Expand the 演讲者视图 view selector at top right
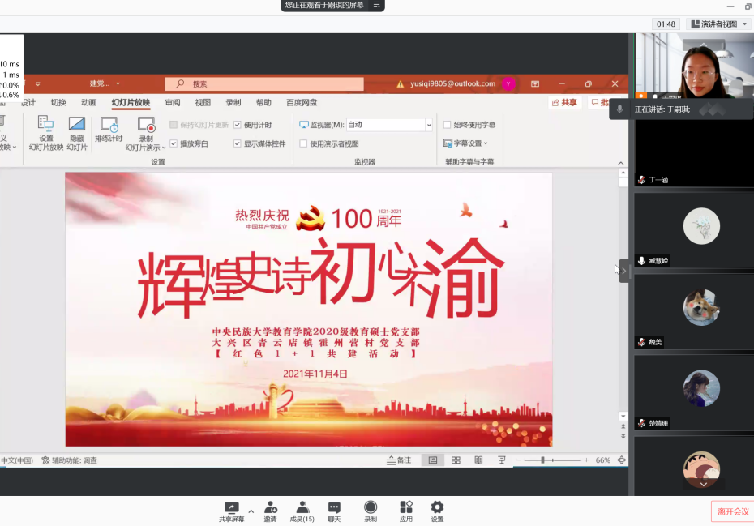Viewport: 754px width, 526px height. tap(718, 24)
